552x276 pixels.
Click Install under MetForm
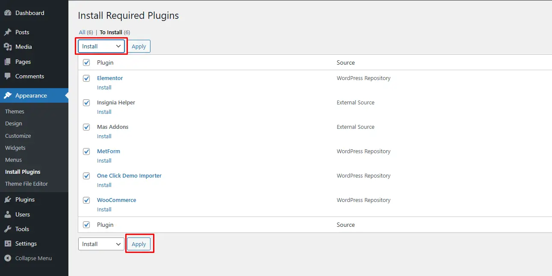104,160
